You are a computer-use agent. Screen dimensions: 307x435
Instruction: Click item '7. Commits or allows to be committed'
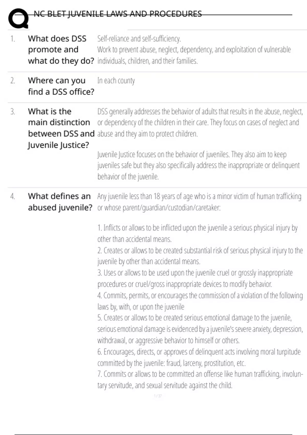coord(200,380)
